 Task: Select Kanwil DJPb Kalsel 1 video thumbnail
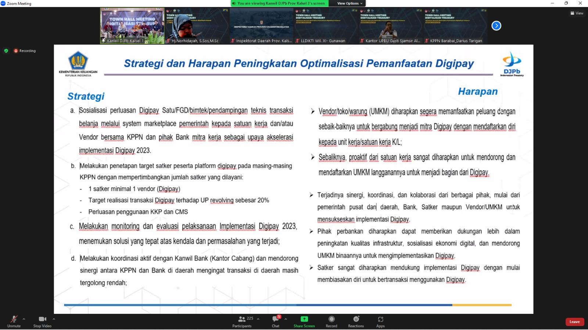click(132, 26)
